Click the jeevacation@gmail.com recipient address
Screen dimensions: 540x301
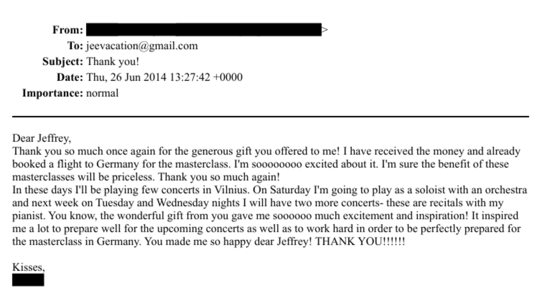point(142,46)
